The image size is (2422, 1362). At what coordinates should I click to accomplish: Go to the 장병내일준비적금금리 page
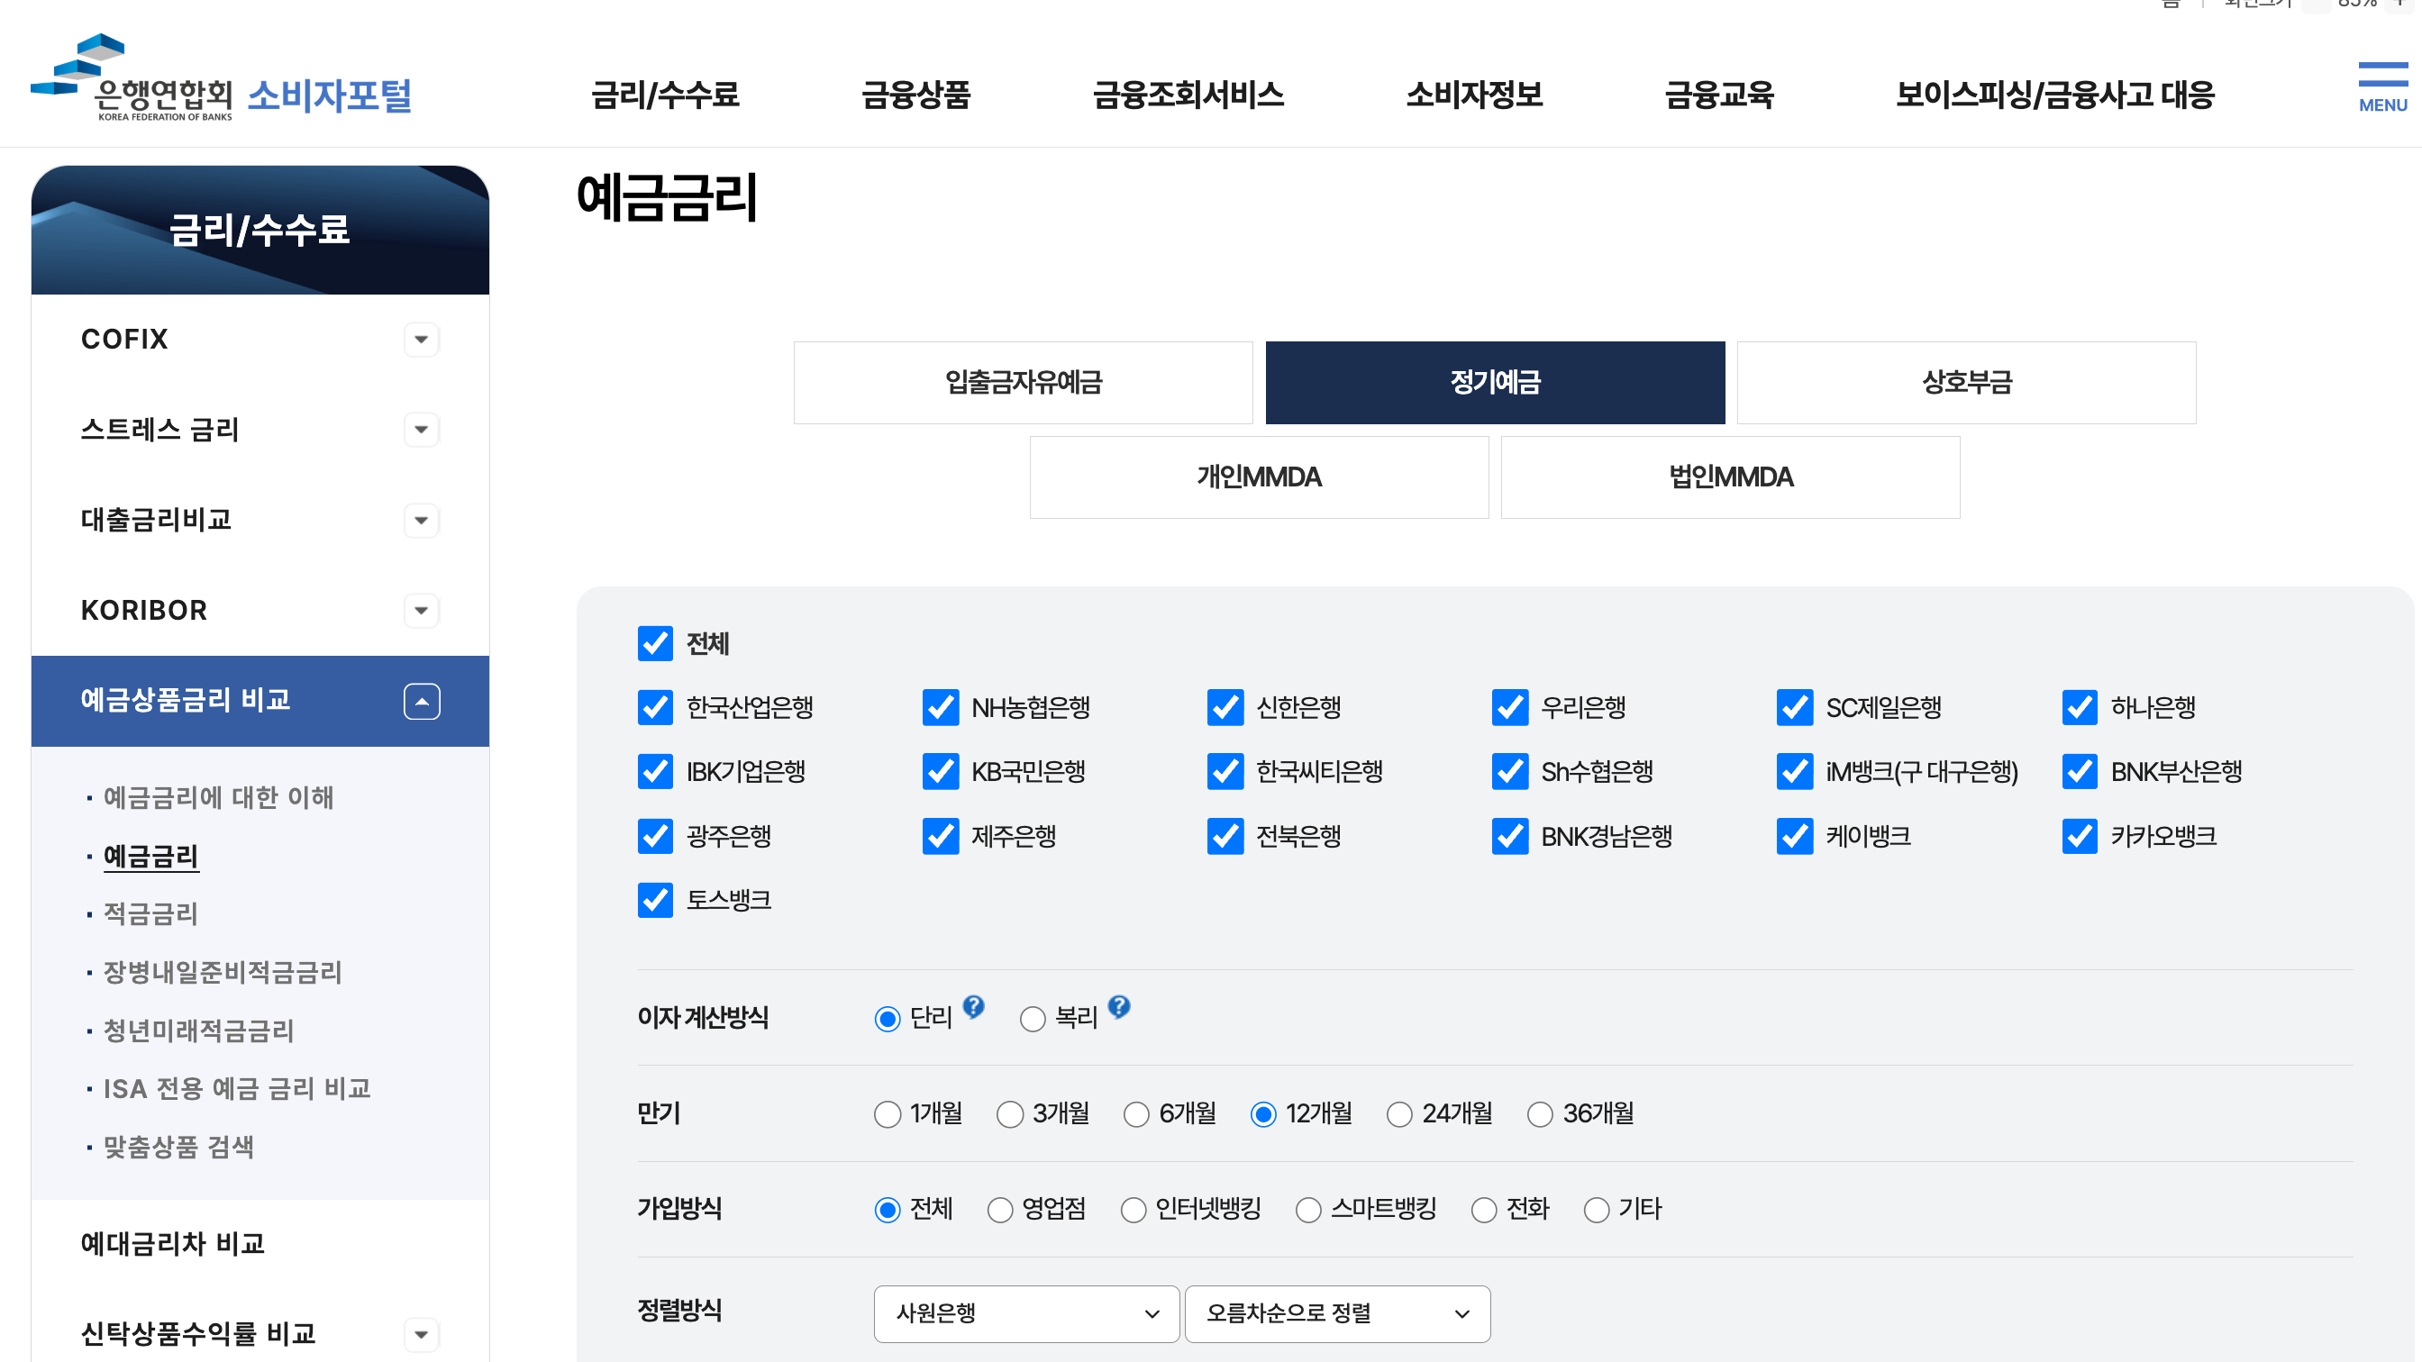pos(223,973)
